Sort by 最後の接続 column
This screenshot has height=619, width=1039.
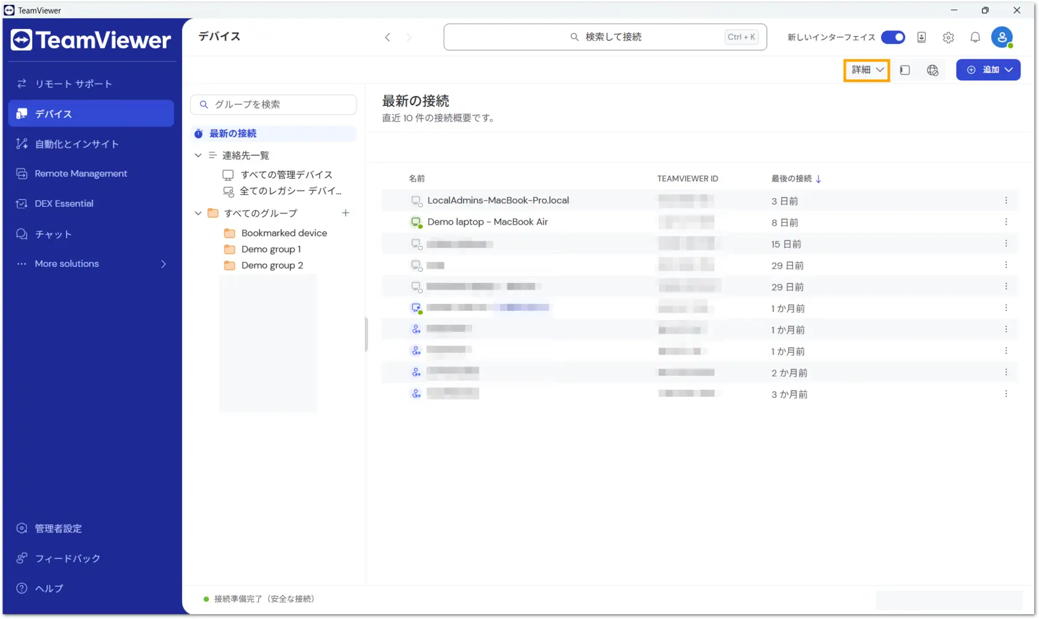(x=796, y=178)
